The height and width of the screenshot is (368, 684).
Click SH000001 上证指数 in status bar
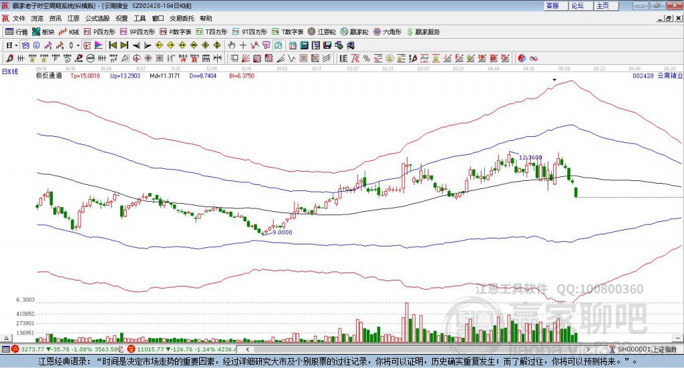(x=647, y=349)
